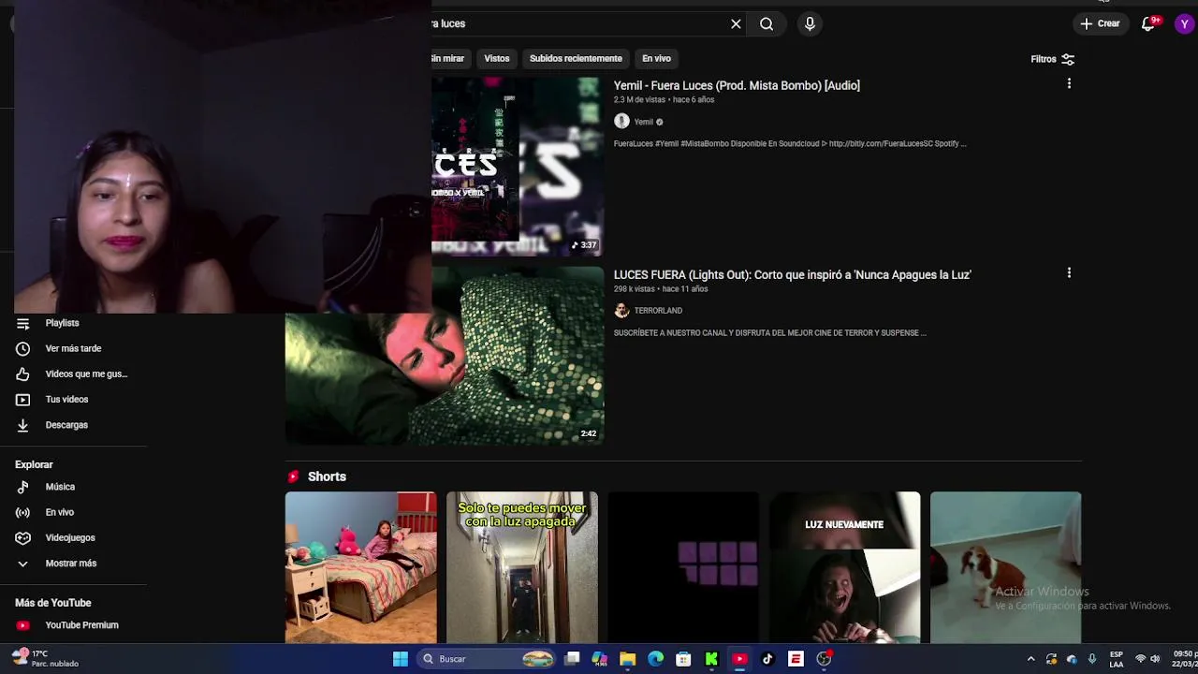
Task: Click the TERRORLAND channel avatar
Action: pyautogui.click(x=621, y=311)
